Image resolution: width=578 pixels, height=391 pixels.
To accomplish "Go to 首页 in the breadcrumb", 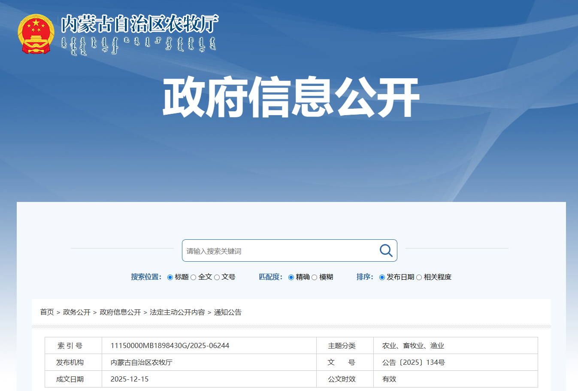I will pos(47,312).
